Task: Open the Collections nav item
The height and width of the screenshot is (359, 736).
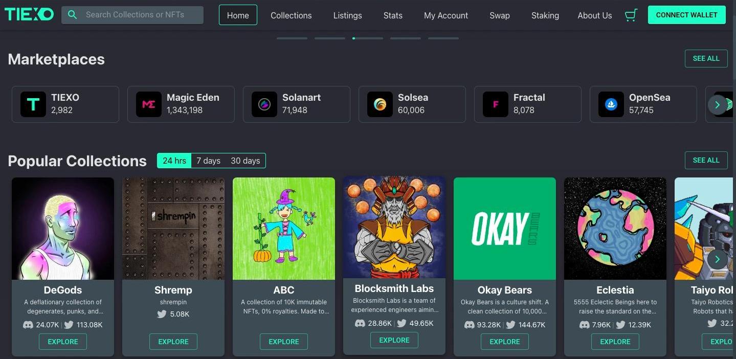Action: tap(291, 15)
